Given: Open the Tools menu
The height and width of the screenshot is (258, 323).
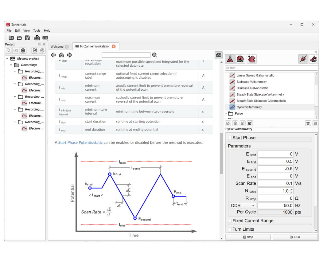Looking at the screenshot, I should (x=37, y=31).
